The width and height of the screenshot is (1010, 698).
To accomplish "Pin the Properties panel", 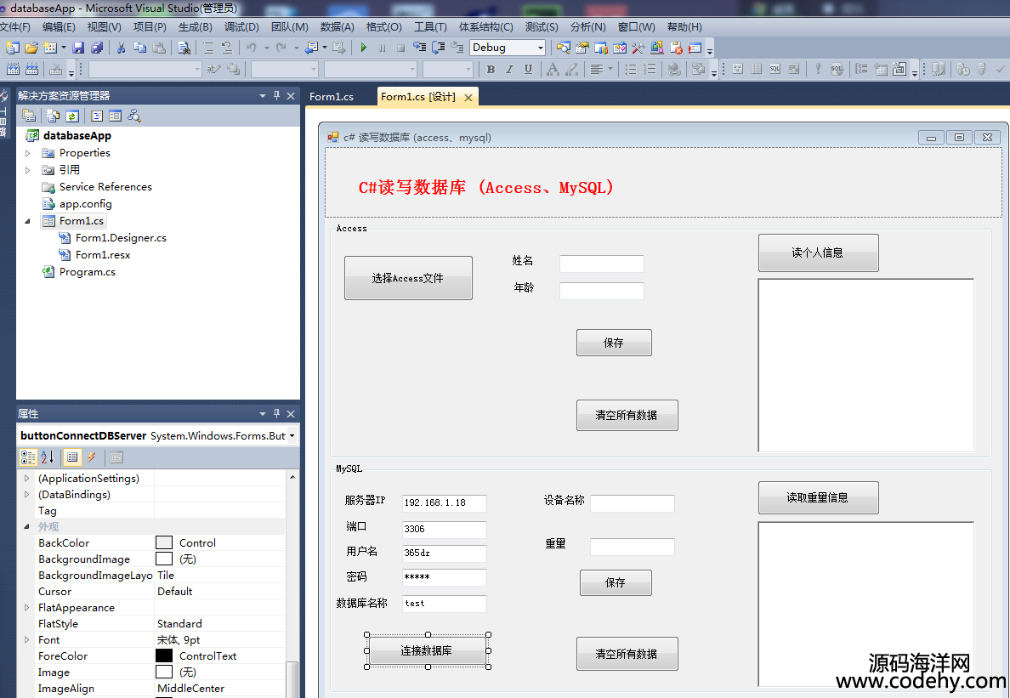I will [277, 413].
